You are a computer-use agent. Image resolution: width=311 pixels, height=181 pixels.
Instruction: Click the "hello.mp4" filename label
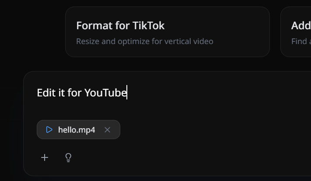click(77, 130)
